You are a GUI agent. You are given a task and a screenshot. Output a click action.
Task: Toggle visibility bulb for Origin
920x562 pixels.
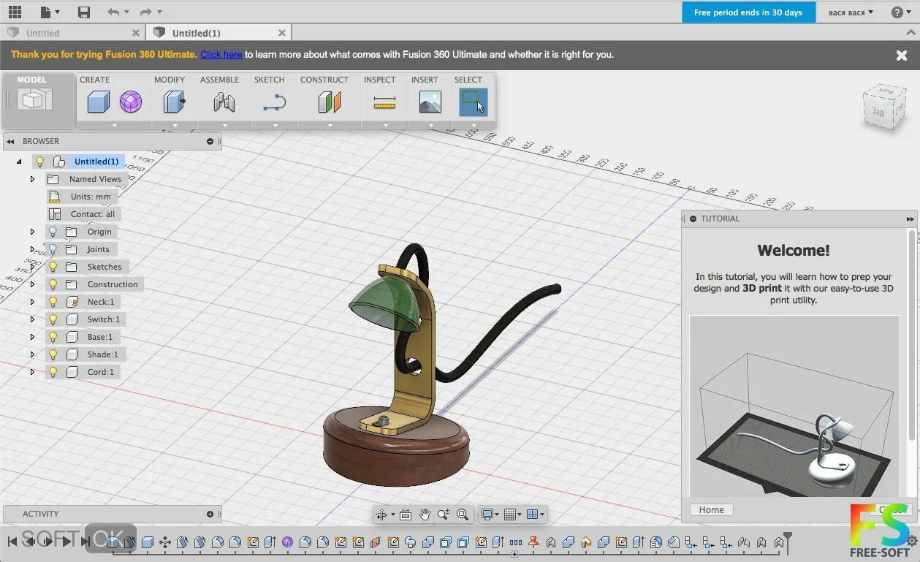pyautogui.click(x=53, y=232)
